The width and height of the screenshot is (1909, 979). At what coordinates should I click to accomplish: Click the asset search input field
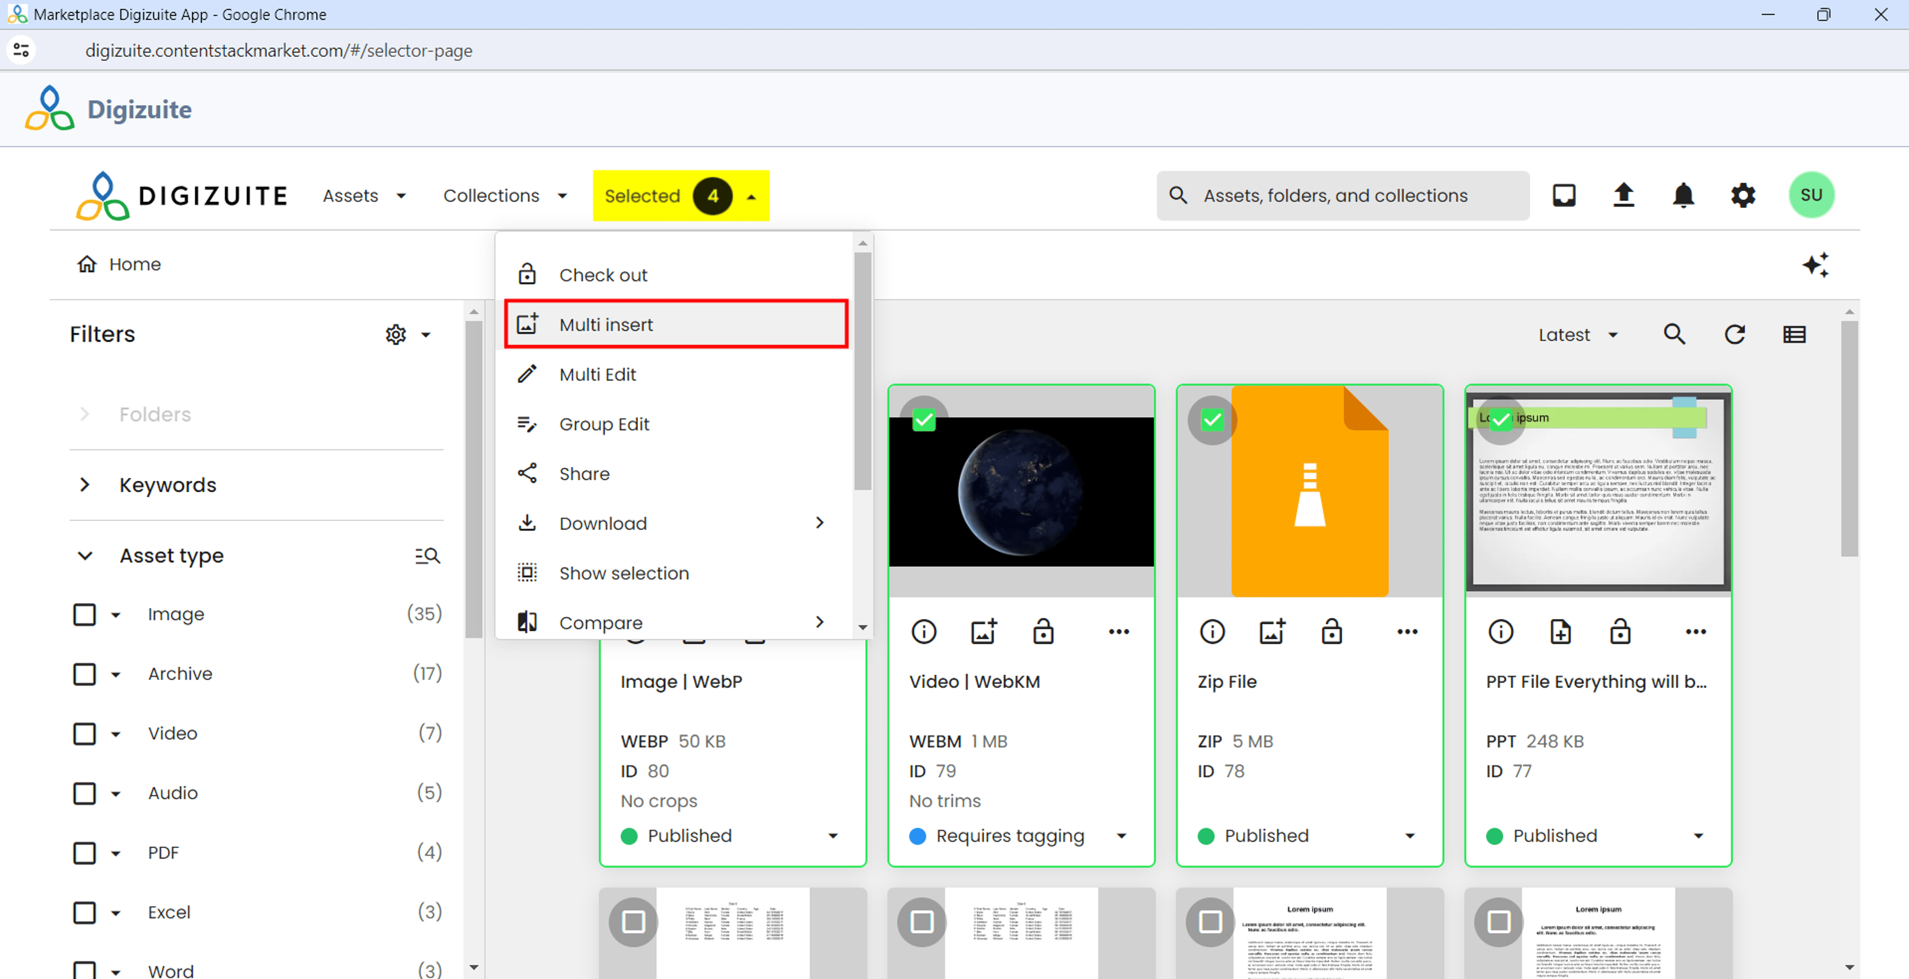pos(1343,196)
